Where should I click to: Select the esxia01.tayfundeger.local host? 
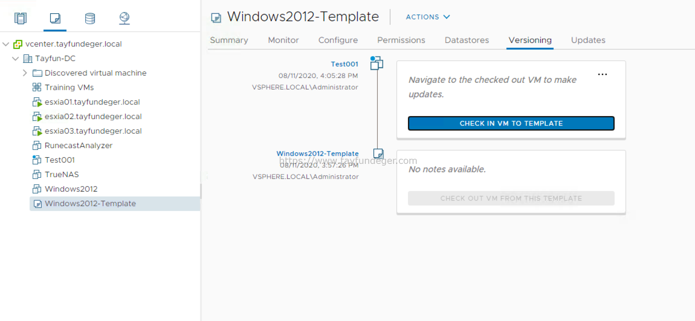(92, 102)
